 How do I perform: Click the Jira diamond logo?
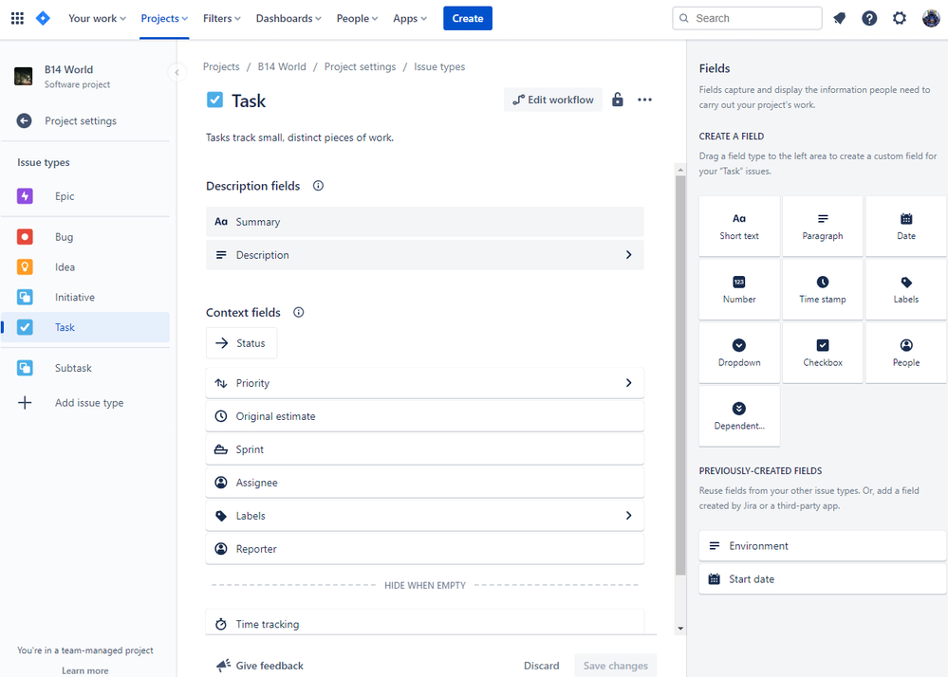[43, 18]
